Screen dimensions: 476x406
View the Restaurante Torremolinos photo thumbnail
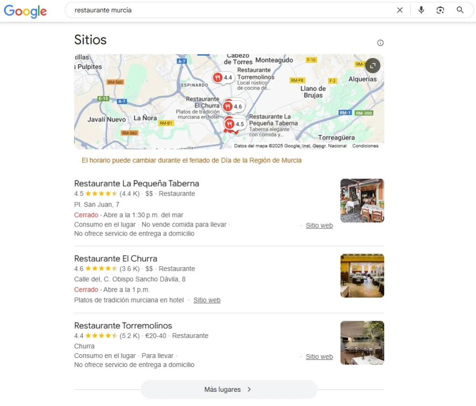(362, 343)
